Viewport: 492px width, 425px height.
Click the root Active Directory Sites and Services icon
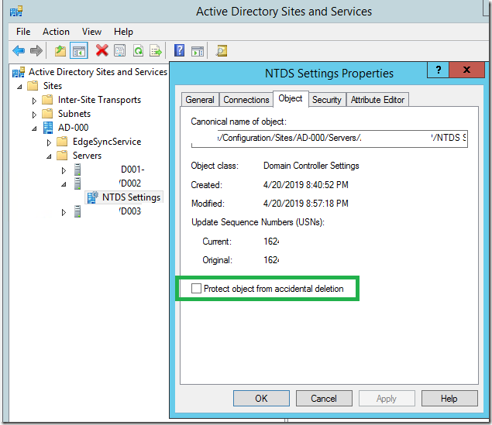18,73
